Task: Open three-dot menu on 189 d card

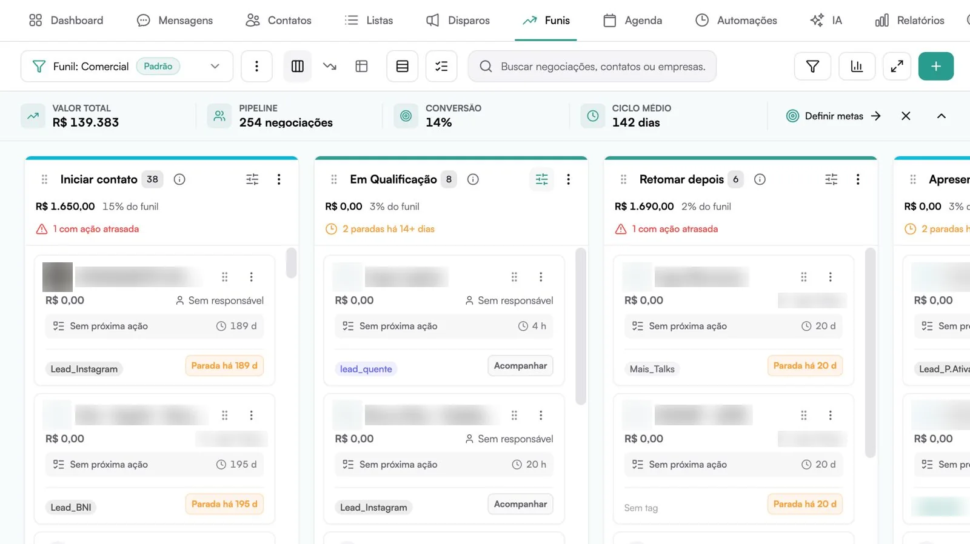Action: point(251,277)
